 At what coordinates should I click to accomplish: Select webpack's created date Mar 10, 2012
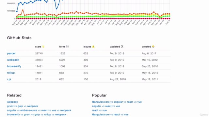[x=150, y=60]
